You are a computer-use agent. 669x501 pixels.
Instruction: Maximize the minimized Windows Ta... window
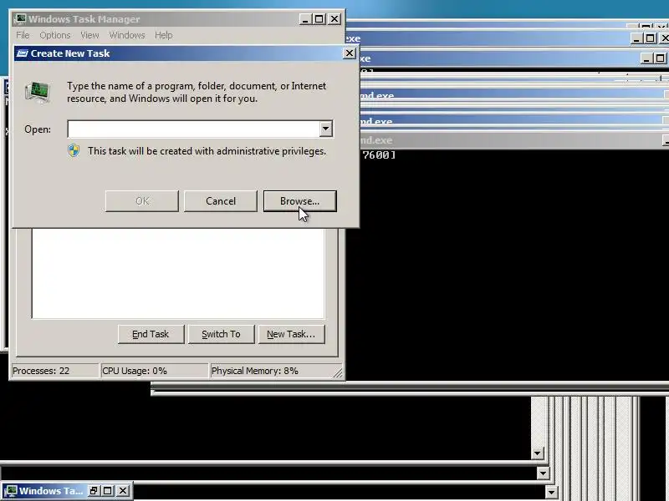(108, 491)
